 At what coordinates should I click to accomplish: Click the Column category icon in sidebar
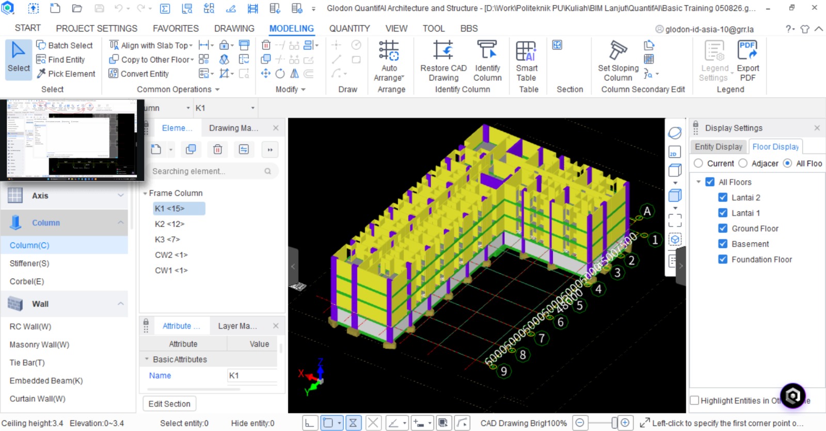coord(15,222)
